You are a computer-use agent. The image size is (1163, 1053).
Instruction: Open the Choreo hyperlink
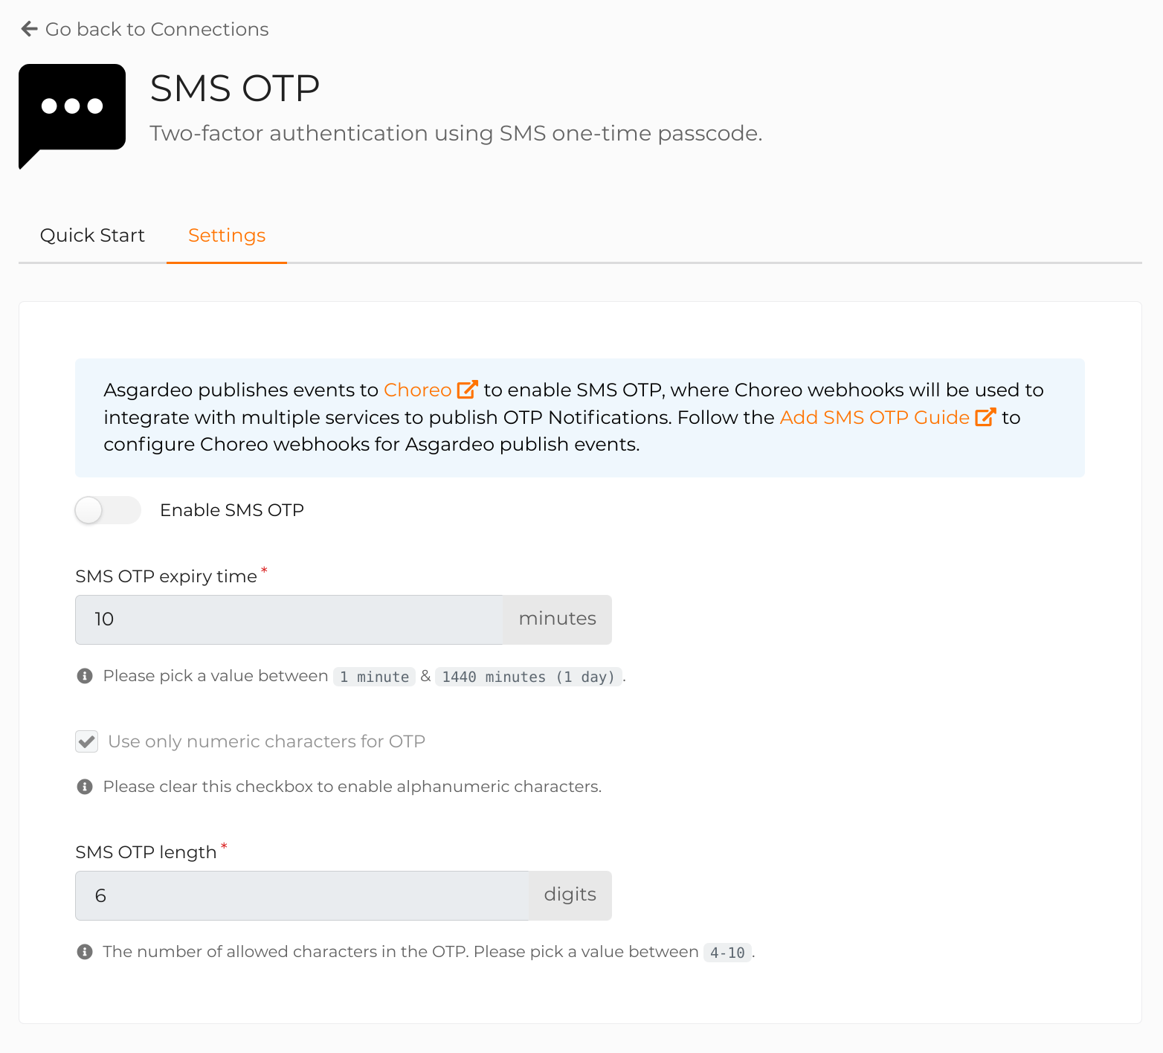click(417, 390)
